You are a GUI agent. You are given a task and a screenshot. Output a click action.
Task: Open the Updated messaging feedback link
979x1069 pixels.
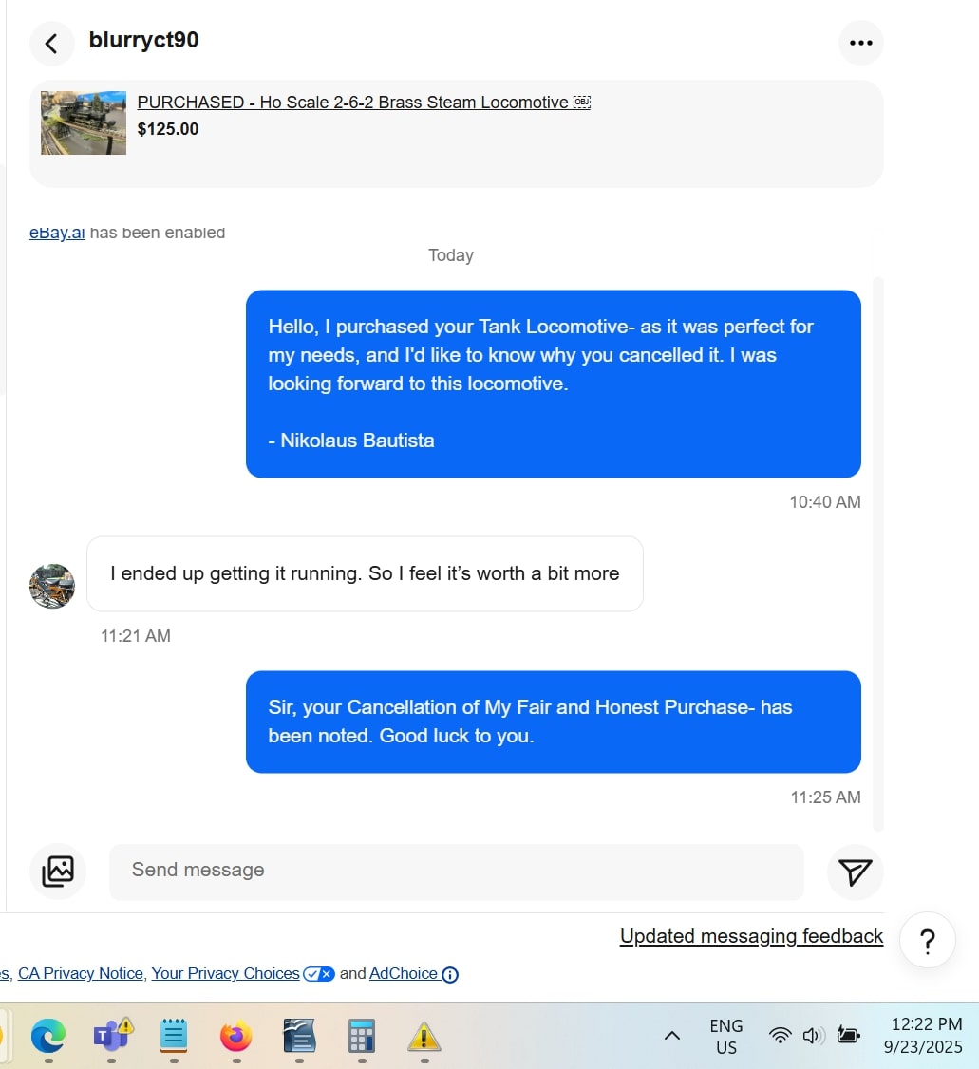tap(751, 936)
